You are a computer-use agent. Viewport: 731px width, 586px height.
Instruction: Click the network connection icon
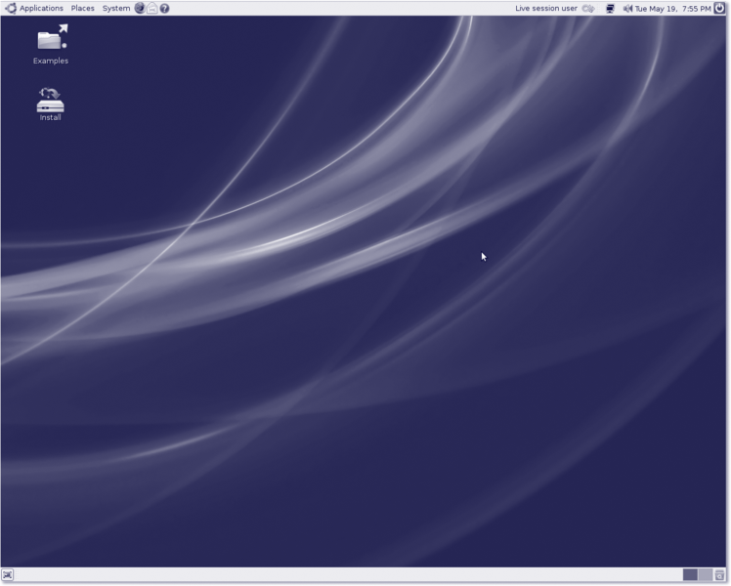[611, 8]
